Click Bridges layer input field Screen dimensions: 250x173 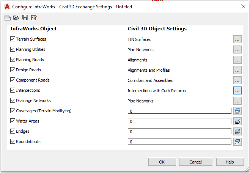179,131
